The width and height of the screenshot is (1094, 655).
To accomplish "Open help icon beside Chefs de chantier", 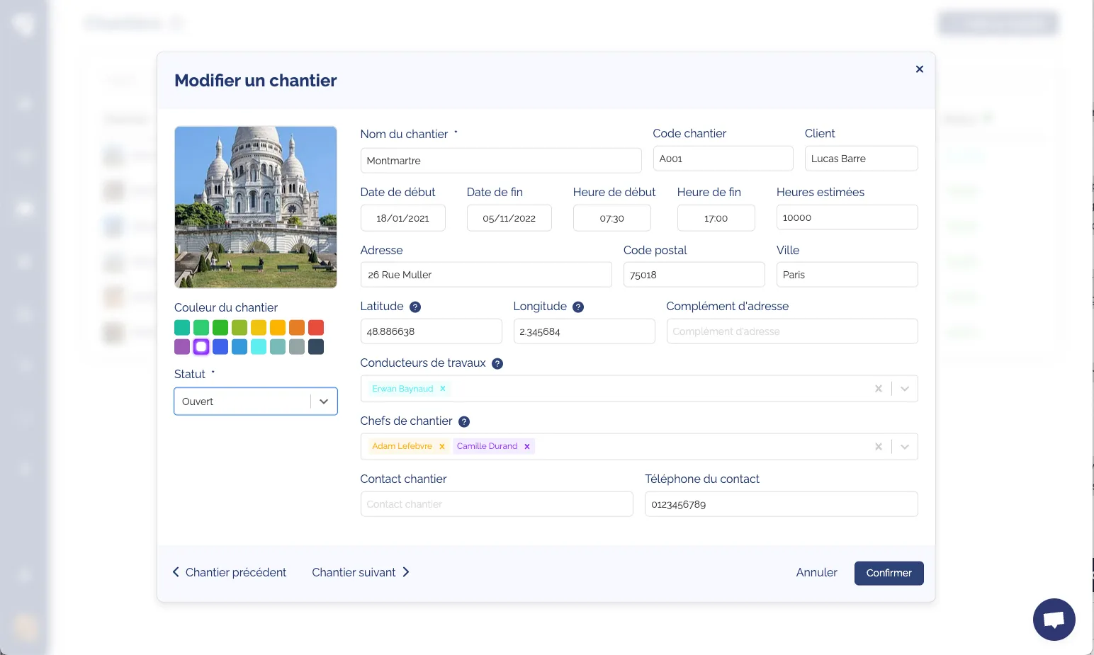I will click(464, 421).
